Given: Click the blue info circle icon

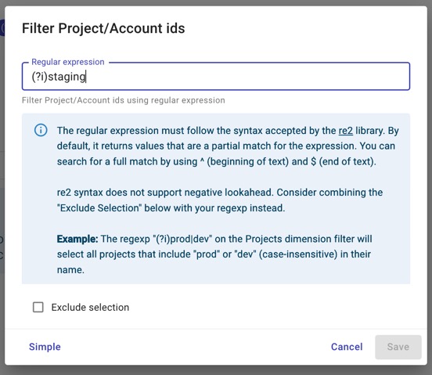Looking at the screenshot, I should point(41,130).
